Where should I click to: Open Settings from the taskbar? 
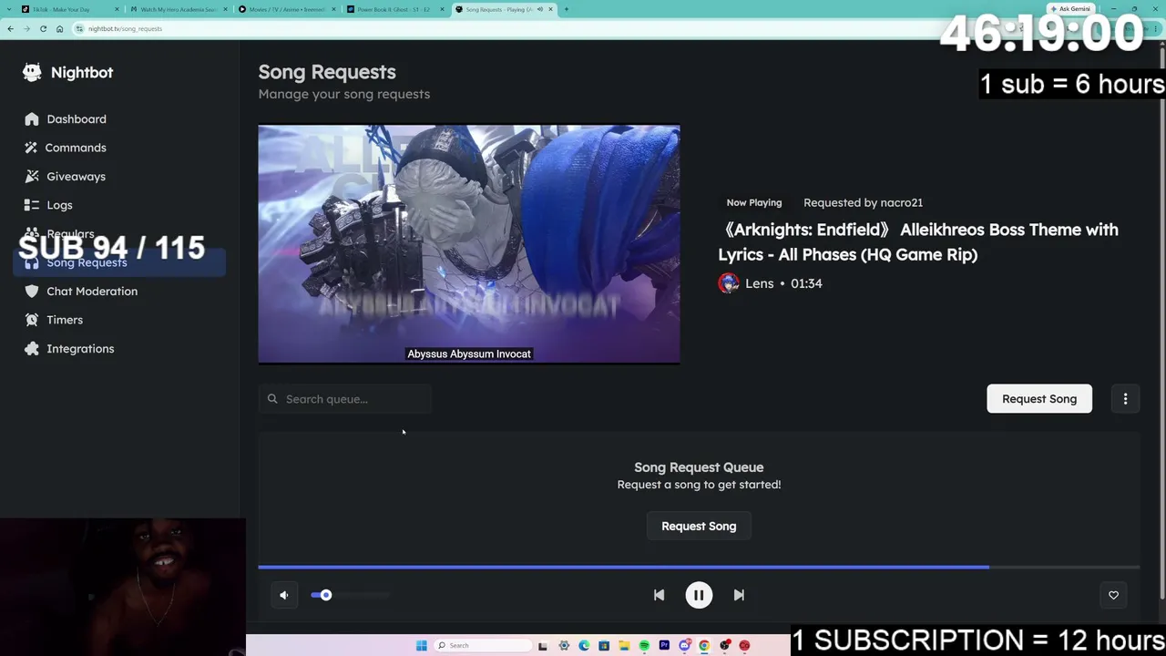(x=564, y=646)
